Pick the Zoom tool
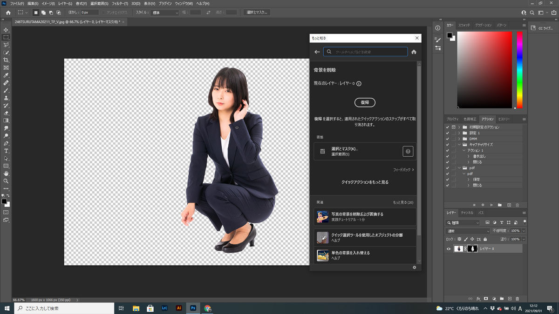The image size is (559, 314). pyautogui.click(x=6, y=180)
